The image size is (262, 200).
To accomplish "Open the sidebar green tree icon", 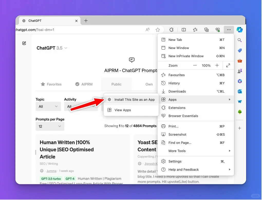I will click(240, 112).
